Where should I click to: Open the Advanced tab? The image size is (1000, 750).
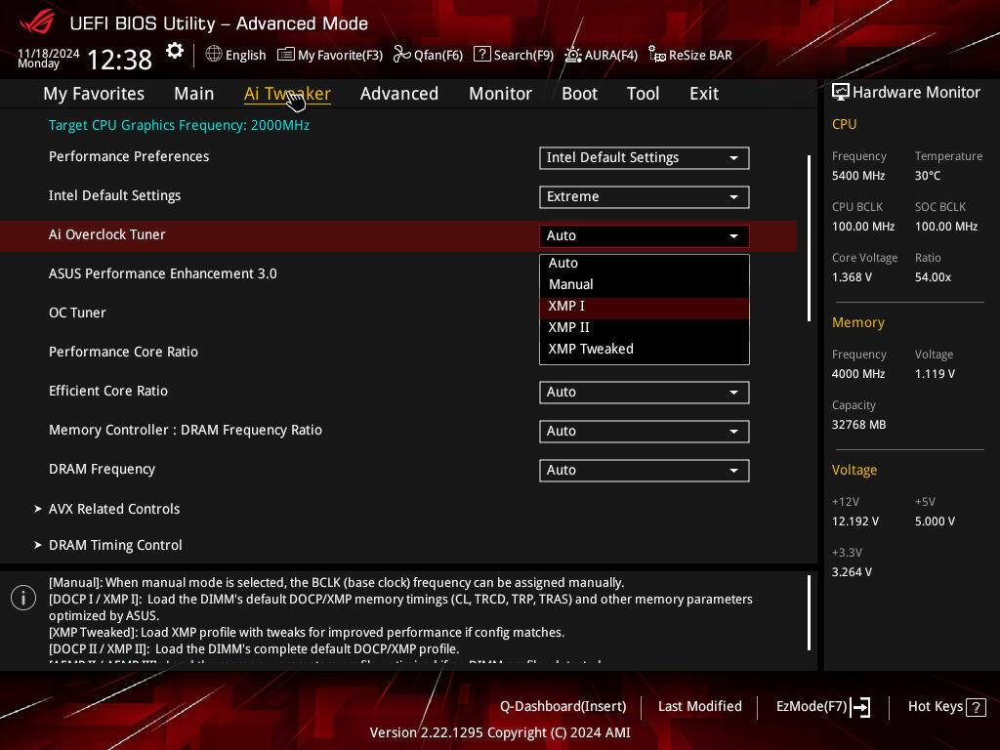[399, 94]
